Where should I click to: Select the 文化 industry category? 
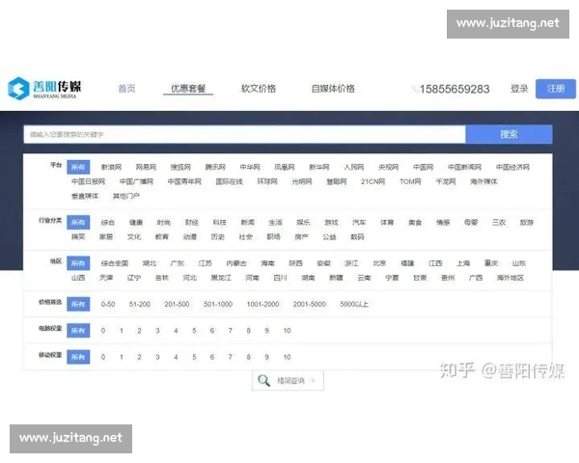134,237
